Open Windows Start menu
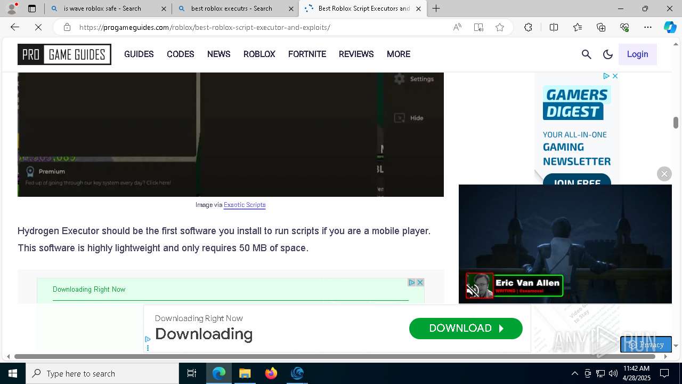Viewport: 682px width, 384px height. [13, 373]
